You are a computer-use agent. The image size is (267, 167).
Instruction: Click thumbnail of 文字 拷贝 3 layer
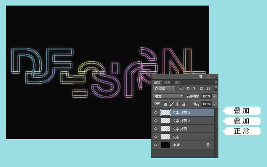point(165,112)
